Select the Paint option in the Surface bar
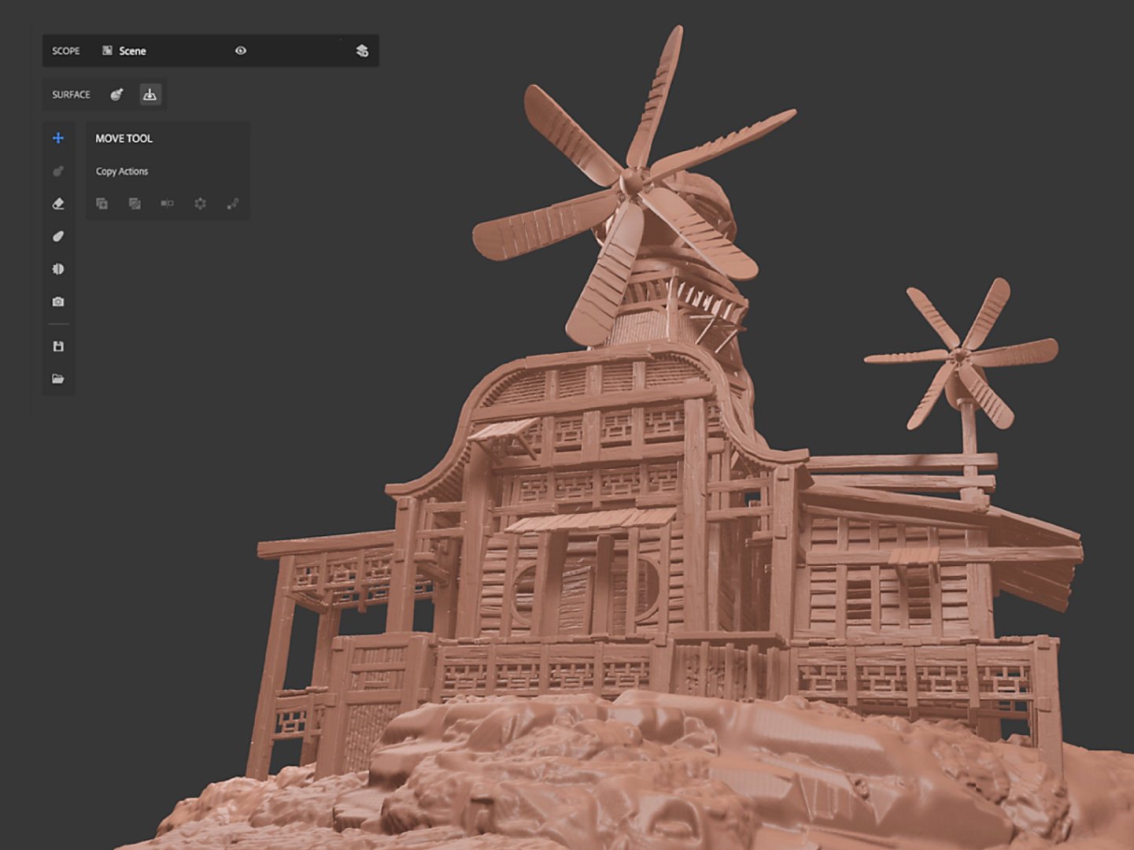This screenshot has height=850, width=1134. click(x=116, y=94)
